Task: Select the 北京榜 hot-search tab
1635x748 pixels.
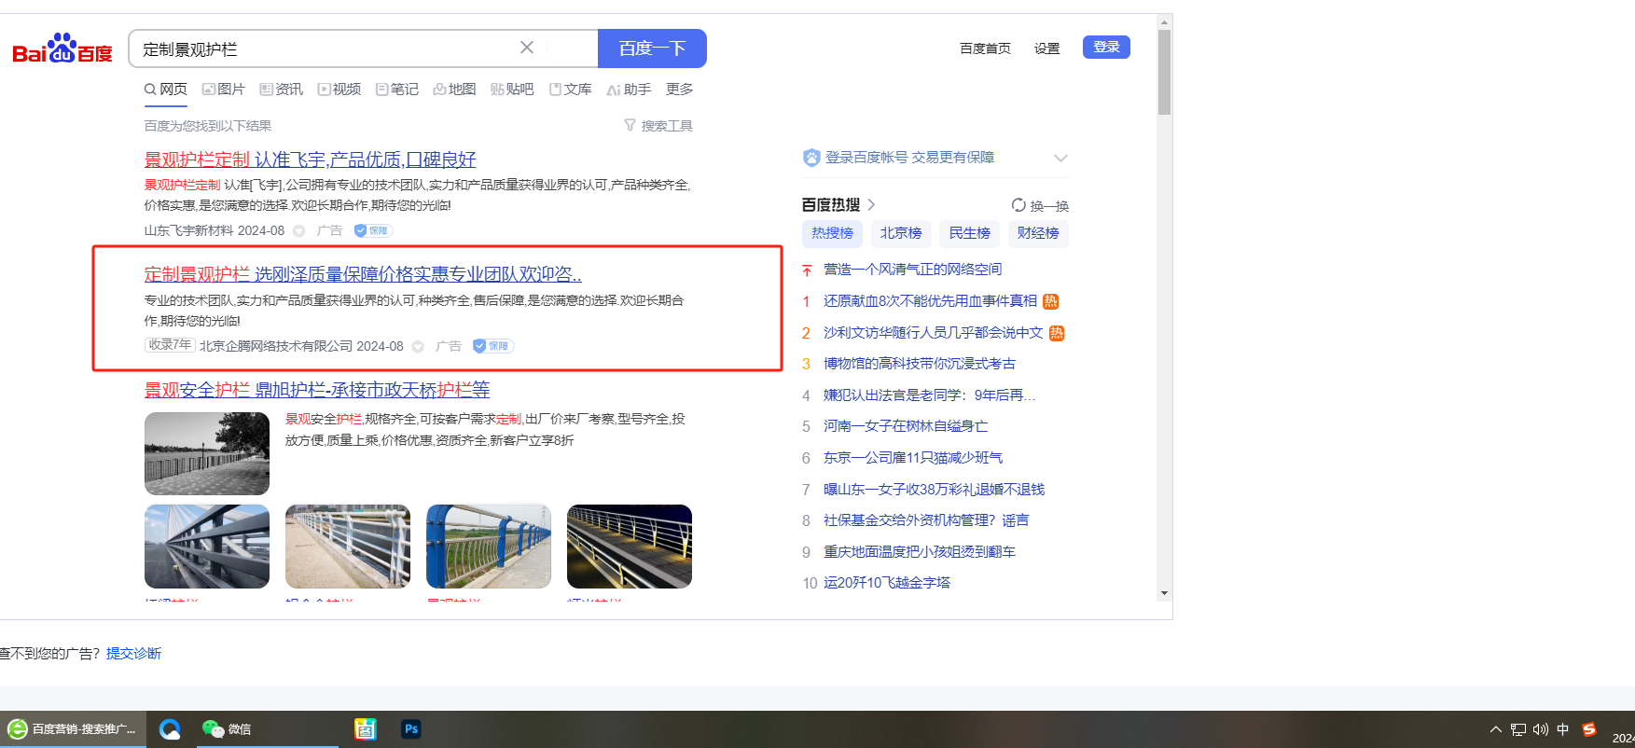Action: click(x=901, y=233)
